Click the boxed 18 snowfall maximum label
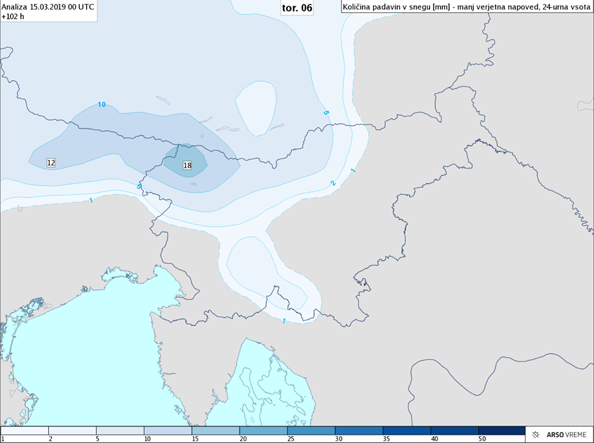 [x=187, y=166]
